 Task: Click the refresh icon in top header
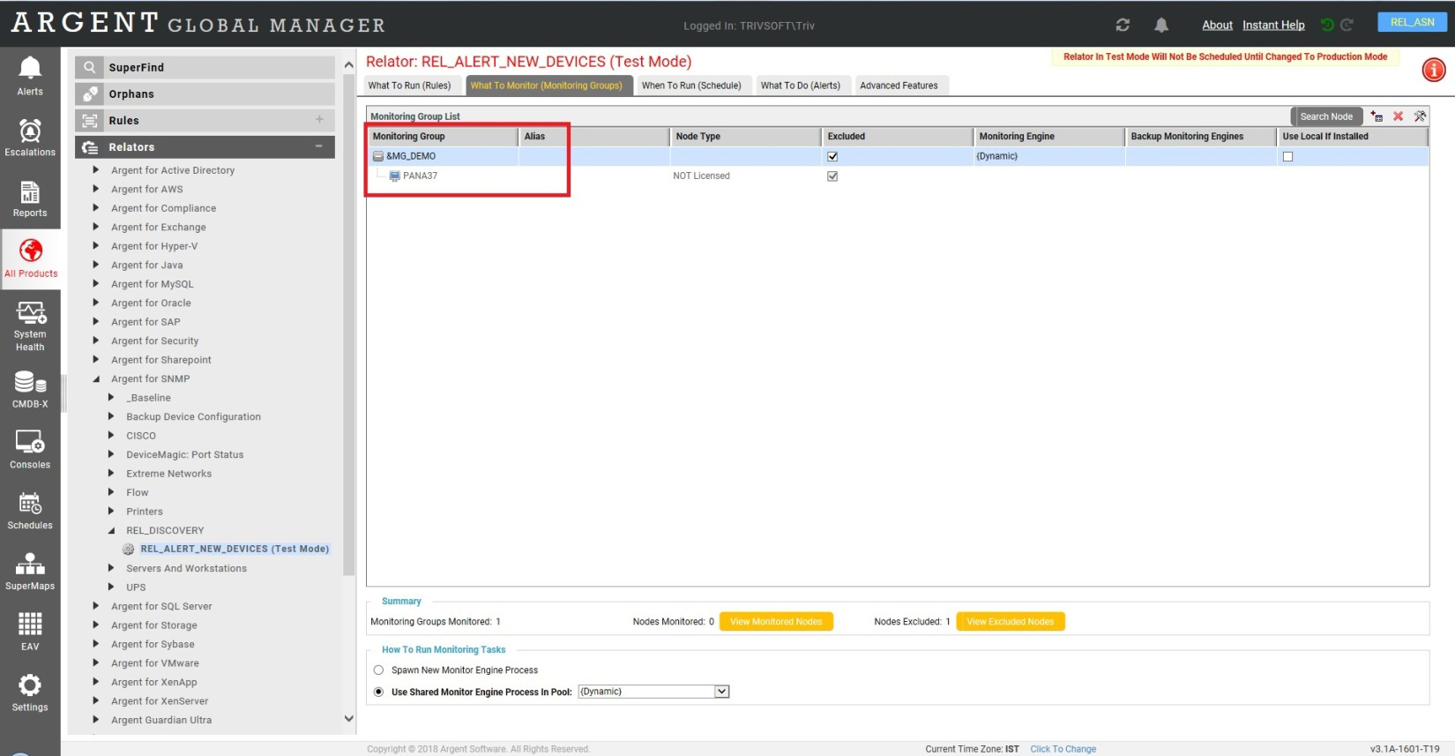(1123, 25)
